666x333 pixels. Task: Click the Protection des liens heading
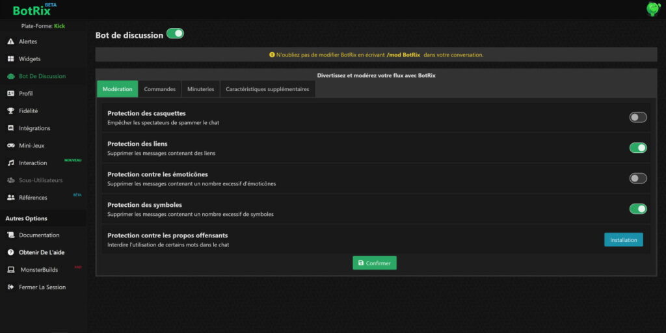[x=137, y=144]
